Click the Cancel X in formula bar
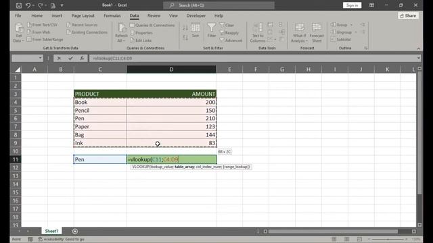 pyautogui.click(x=59, y=58)
